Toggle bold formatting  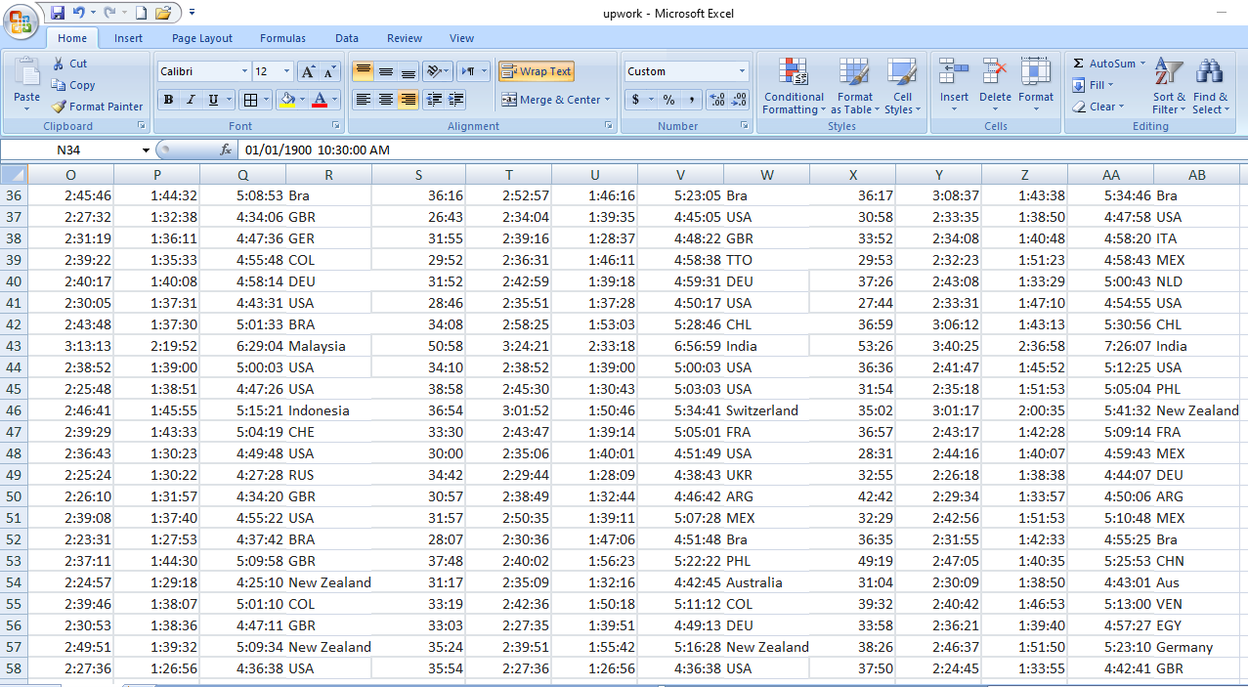[167, 100]
